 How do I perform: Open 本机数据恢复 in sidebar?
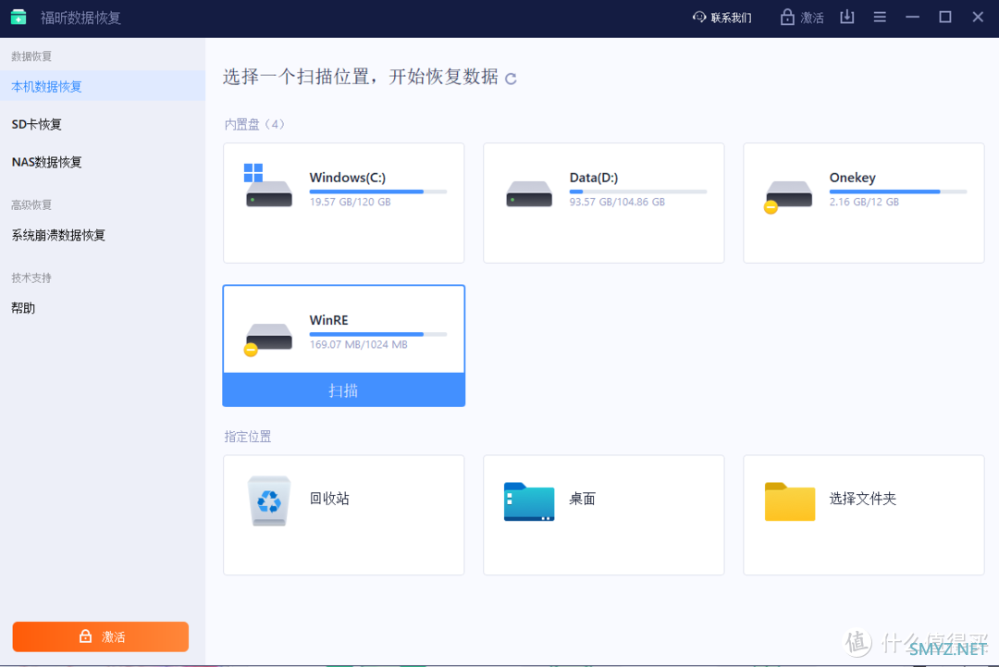pyautogui.click(x=103, y=87)
